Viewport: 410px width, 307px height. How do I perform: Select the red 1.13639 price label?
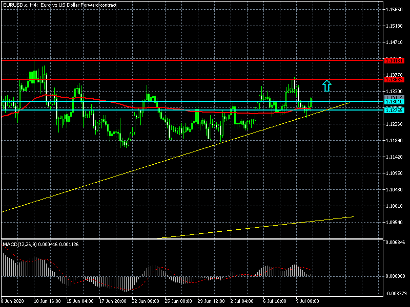pos(394,79)
